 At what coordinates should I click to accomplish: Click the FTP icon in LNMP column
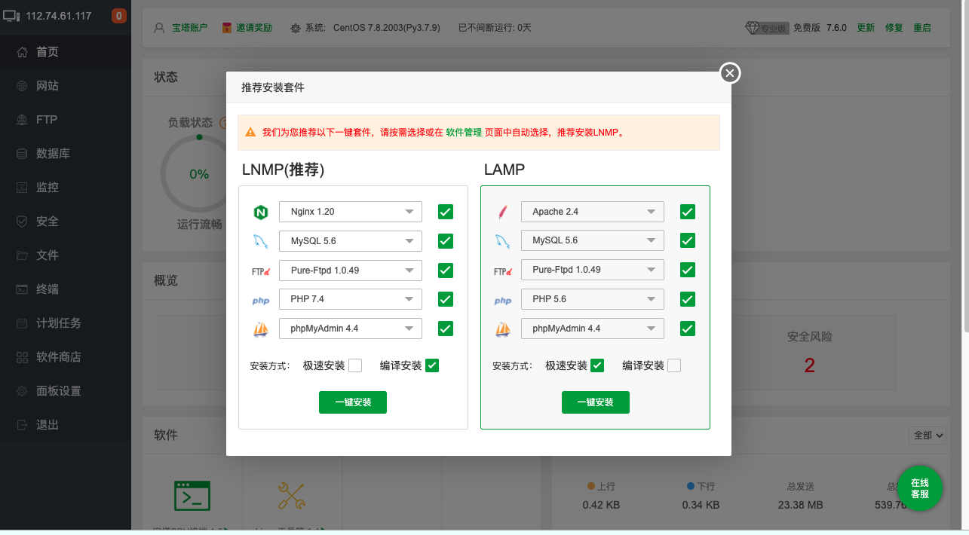coord(261,271)
